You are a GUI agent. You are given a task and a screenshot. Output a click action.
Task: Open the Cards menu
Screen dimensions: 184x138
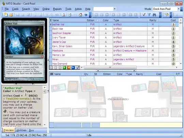(15, 9)
